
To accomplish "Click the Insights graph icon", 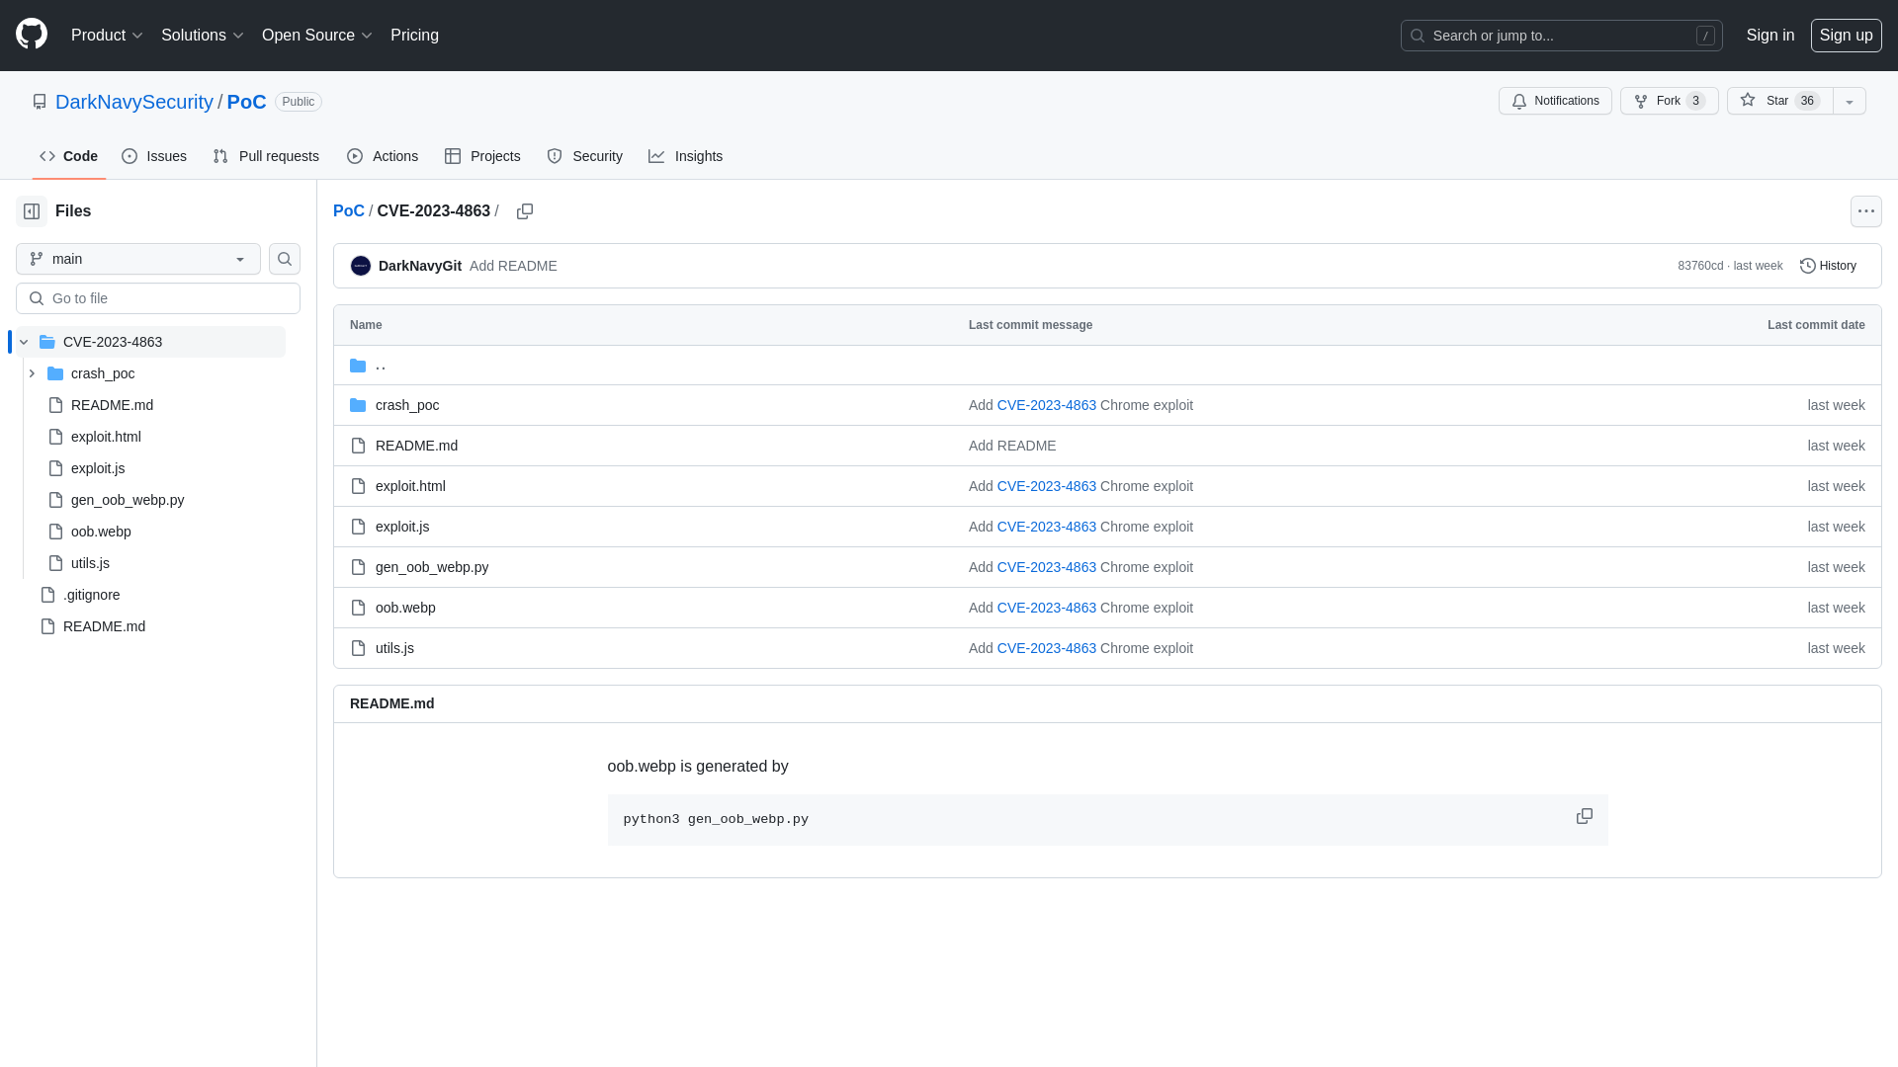I will (x=657, y=156).
